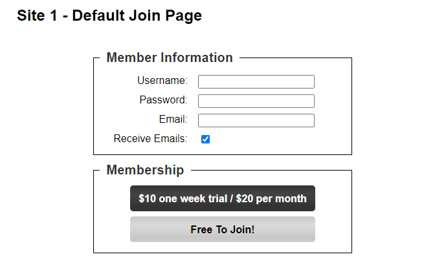446x261 pixels.
Task: Click the Email label text
Action: click(x=173, y=120)
